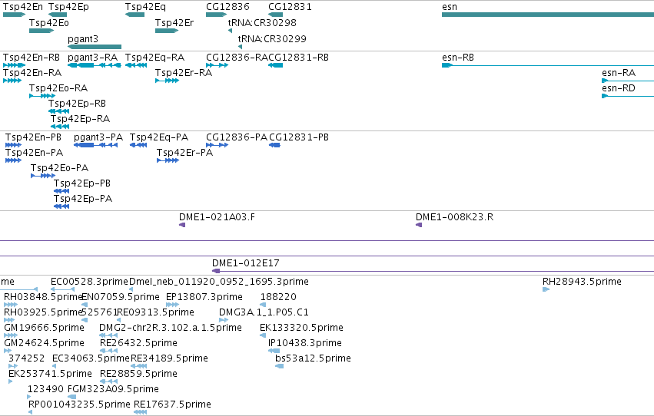Click protein Tsp42Er-PA label
The width and height of the screenshot is (654, 416).
tap(184, 153)
